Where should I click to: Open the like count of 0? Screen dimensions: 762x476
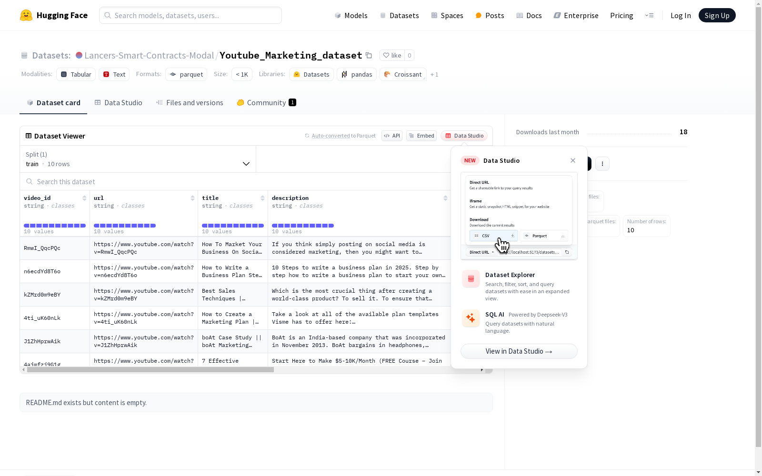[409, 55]
